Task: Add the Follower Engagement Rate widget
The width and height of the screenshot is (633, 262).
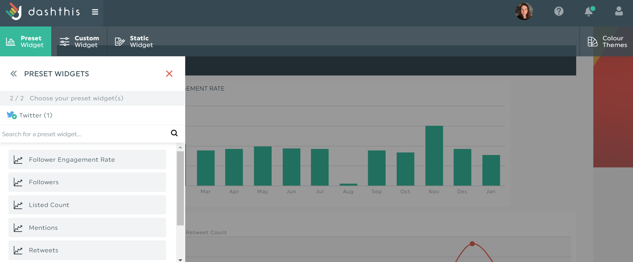Action: click(x=87, y=159)
